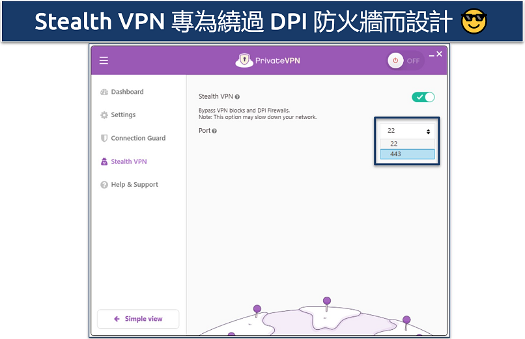Image resolution: width=525 pixels, height=339 pixels.
Task: Choose port 22 from the list
Action: click(407, 144)
